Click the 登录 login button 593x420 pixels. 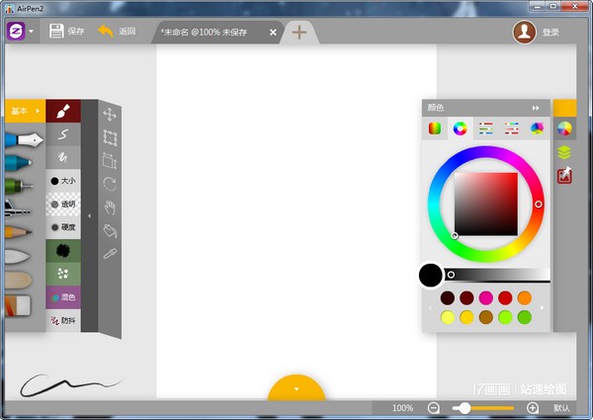click(x=537, y=32)
